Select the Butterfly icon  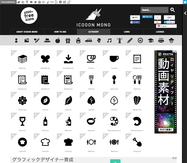(x=45, y=58)
